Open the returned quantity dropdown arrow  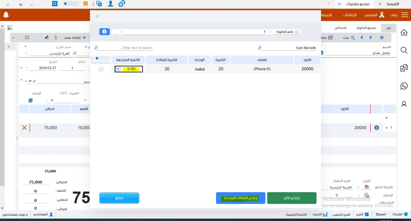click(118, 69)
